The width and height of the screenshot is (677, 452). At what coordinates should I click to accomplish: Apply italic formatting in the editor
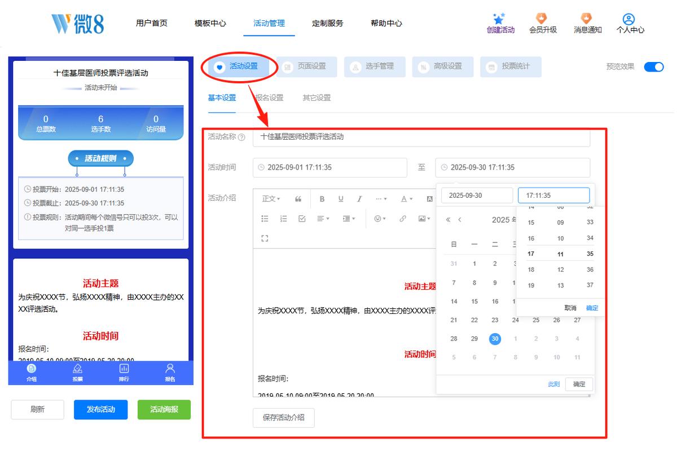coord(359,199)
